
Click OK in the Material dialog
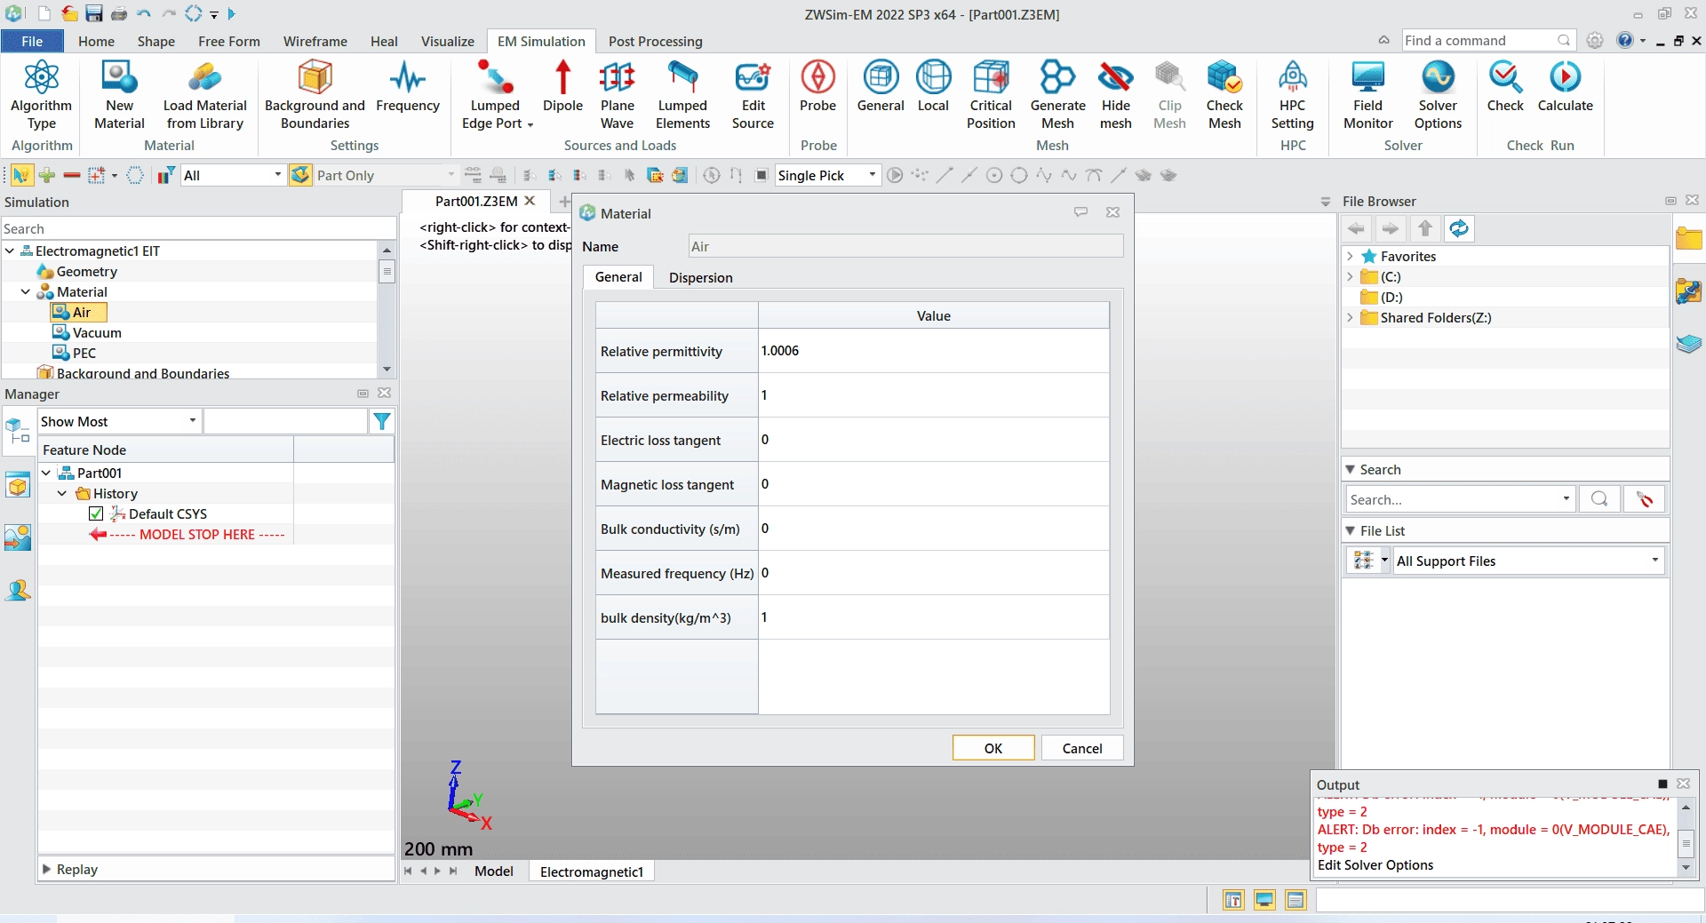click(993, 748)
